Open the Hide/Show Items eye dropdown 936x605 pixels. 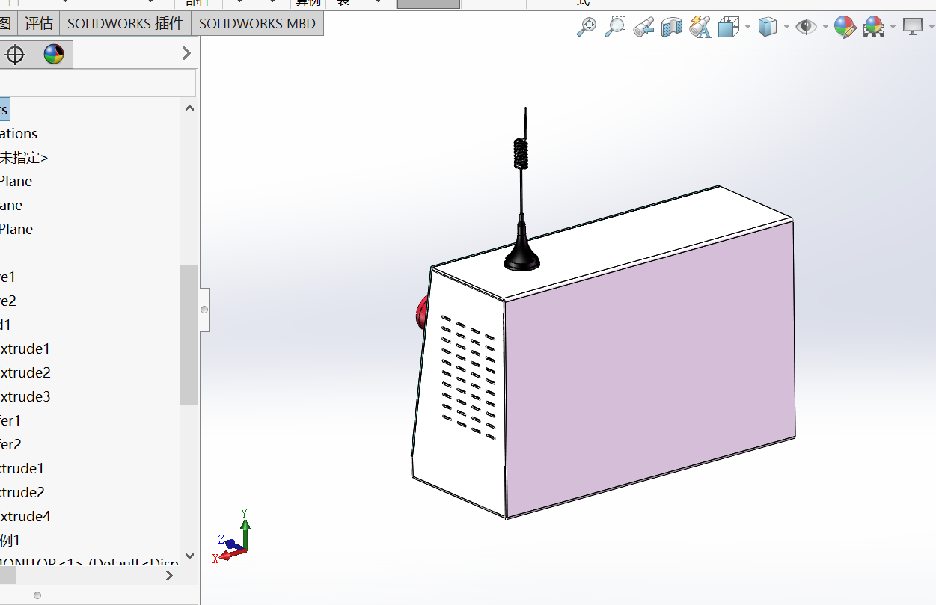click(825, 28)
